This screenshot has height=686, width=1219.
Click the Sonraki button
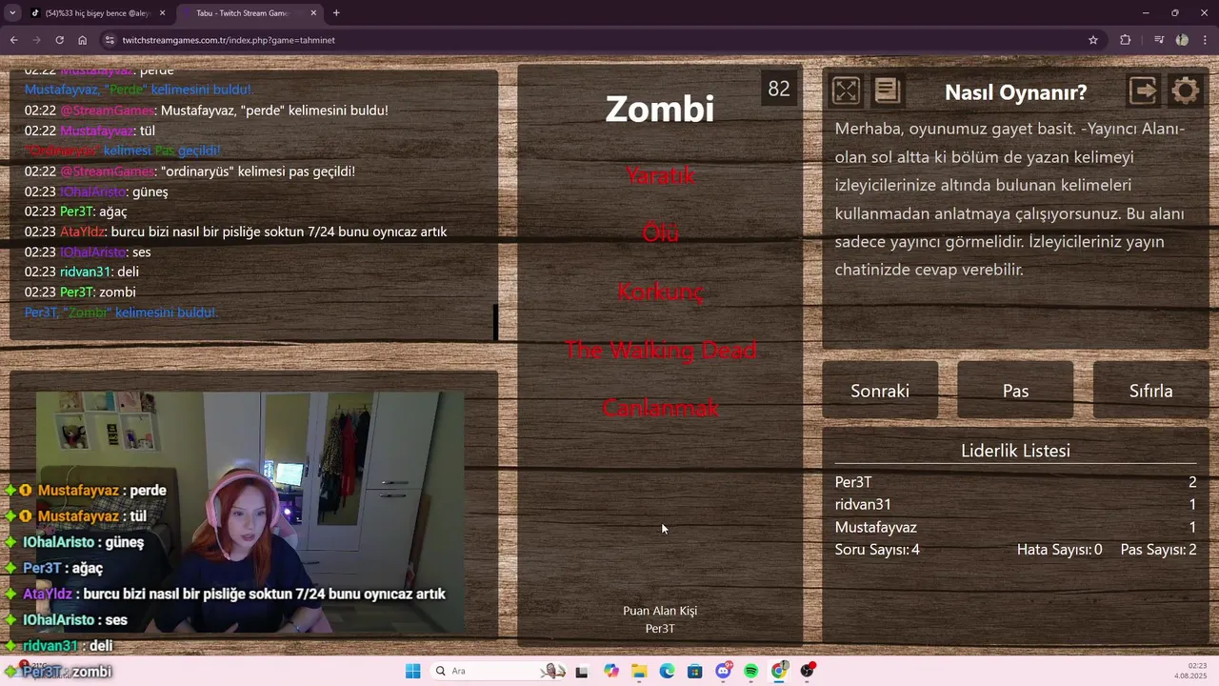pyautogui.click(x=880, y=391)
